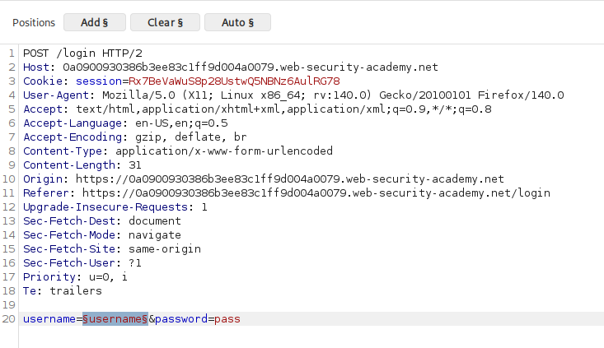Click the gzip, deflate, br value
604x348 pixels.
point(190,137)
